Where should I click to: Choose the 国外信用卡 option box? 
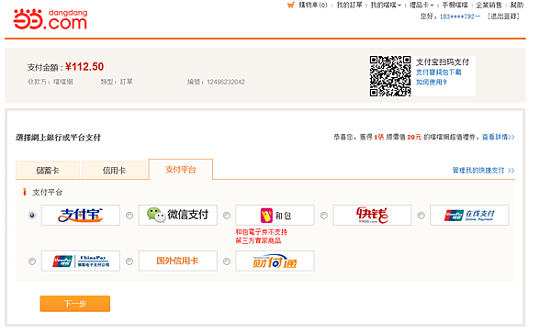pyautogui.click(x=178, y=261)
